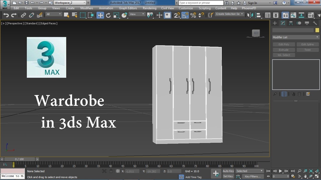This screenshot has height=180, width=321.
Task: Click the Undo icon in main toolbar
Action: tap(6, 15)
